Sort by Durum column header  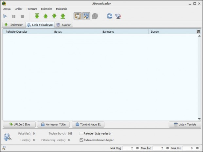point(173,32)
